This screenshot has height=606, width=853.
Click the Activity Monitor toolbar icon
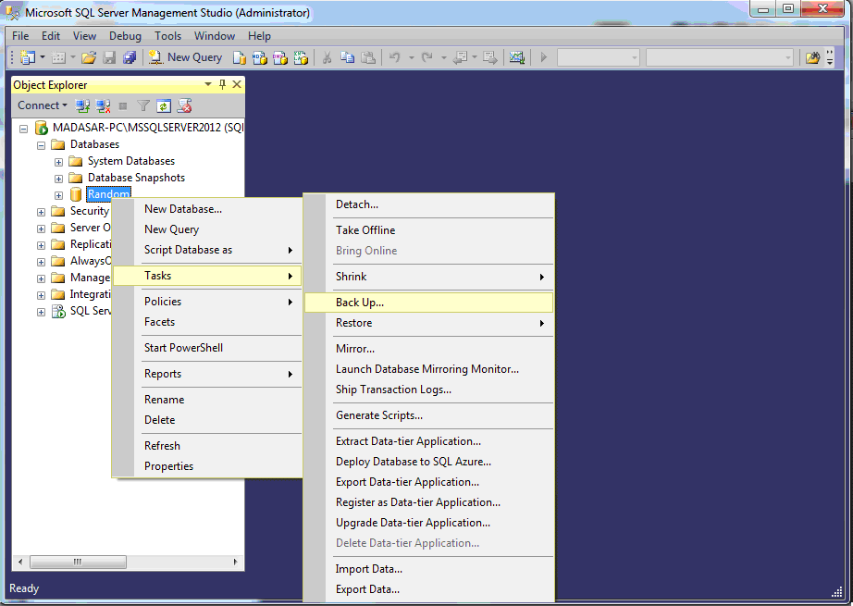point(516,57)
